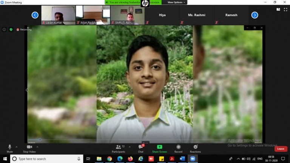290x163 pixels.
Task: Open meeting information icon
Action: point(4,29)
